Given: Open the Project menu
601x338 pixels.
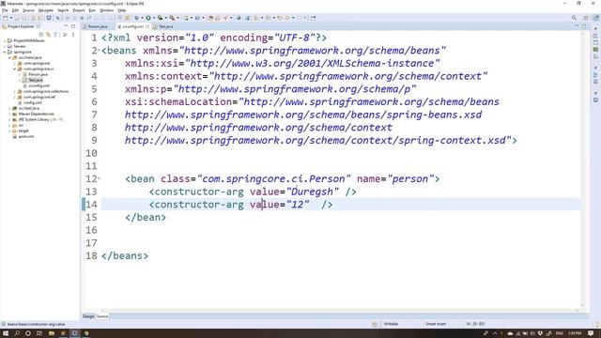Looking at the screenshot, I should click(79, 10).
